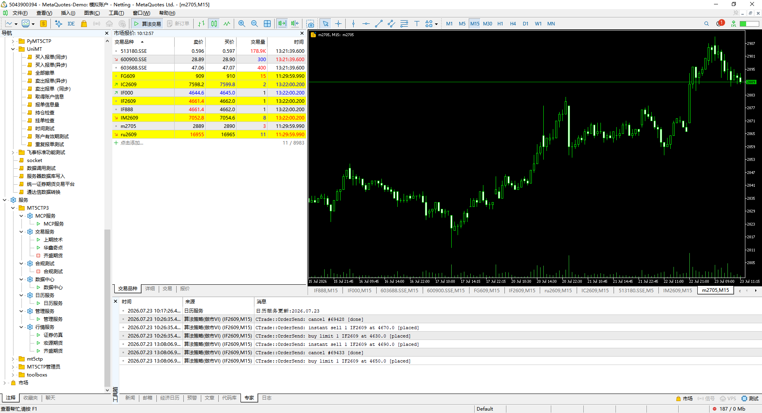Click the search magnifier in toolbar
The width and height of the screenshot is (762, 413).
706,24
